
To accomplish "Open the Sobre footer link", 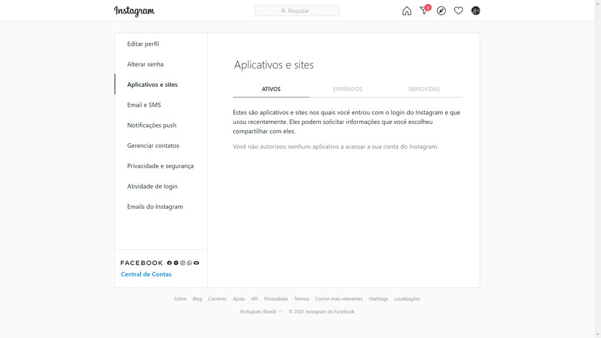I will pos(180,298).
